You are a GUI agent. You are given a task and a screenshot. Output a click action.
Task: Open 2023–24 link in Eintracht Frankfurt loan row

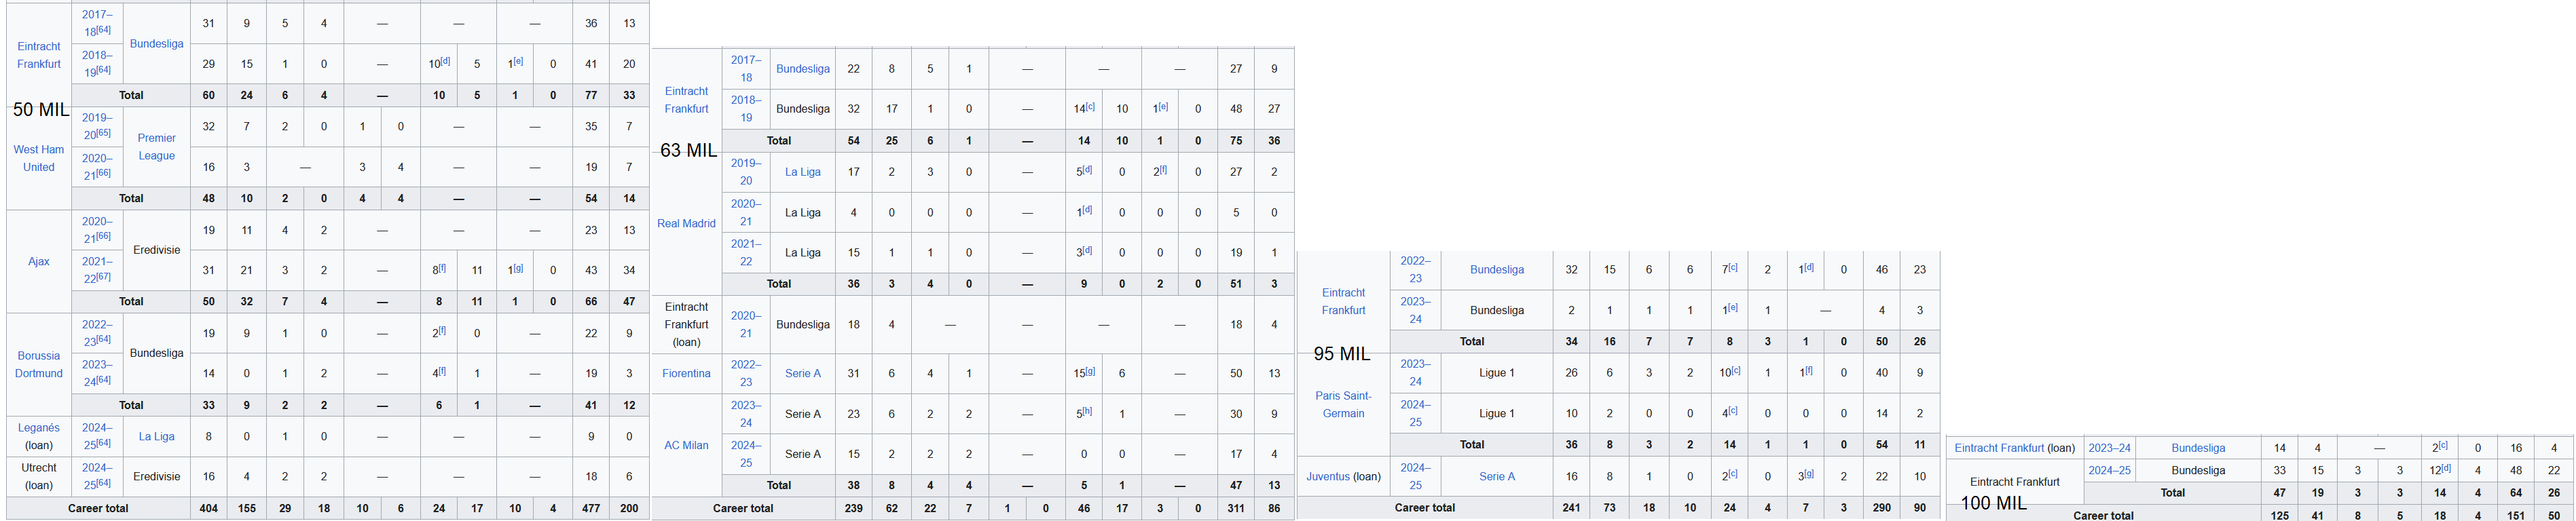pos(2109,448)
